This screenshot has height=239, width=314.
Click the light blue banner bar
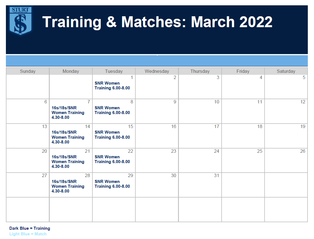click(x=157, y=61)
